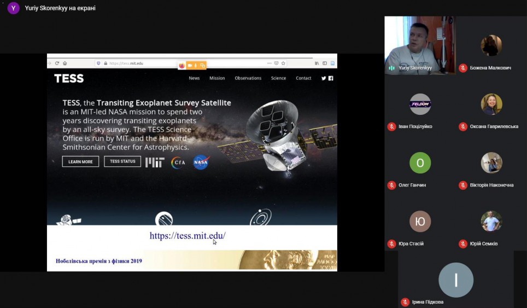The image size is (527, 308).
Task: Click the satellite icon at page bottom
Action: pos(68,220)
